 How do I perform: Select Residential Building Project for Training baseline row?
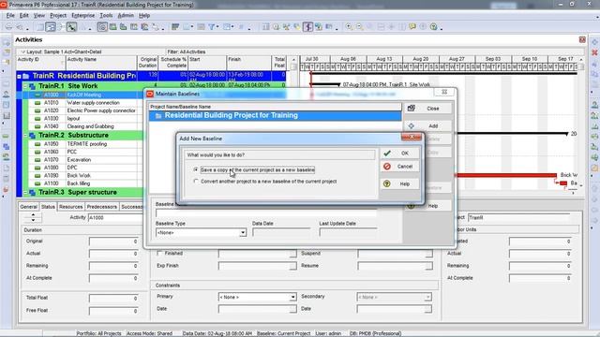275,116
